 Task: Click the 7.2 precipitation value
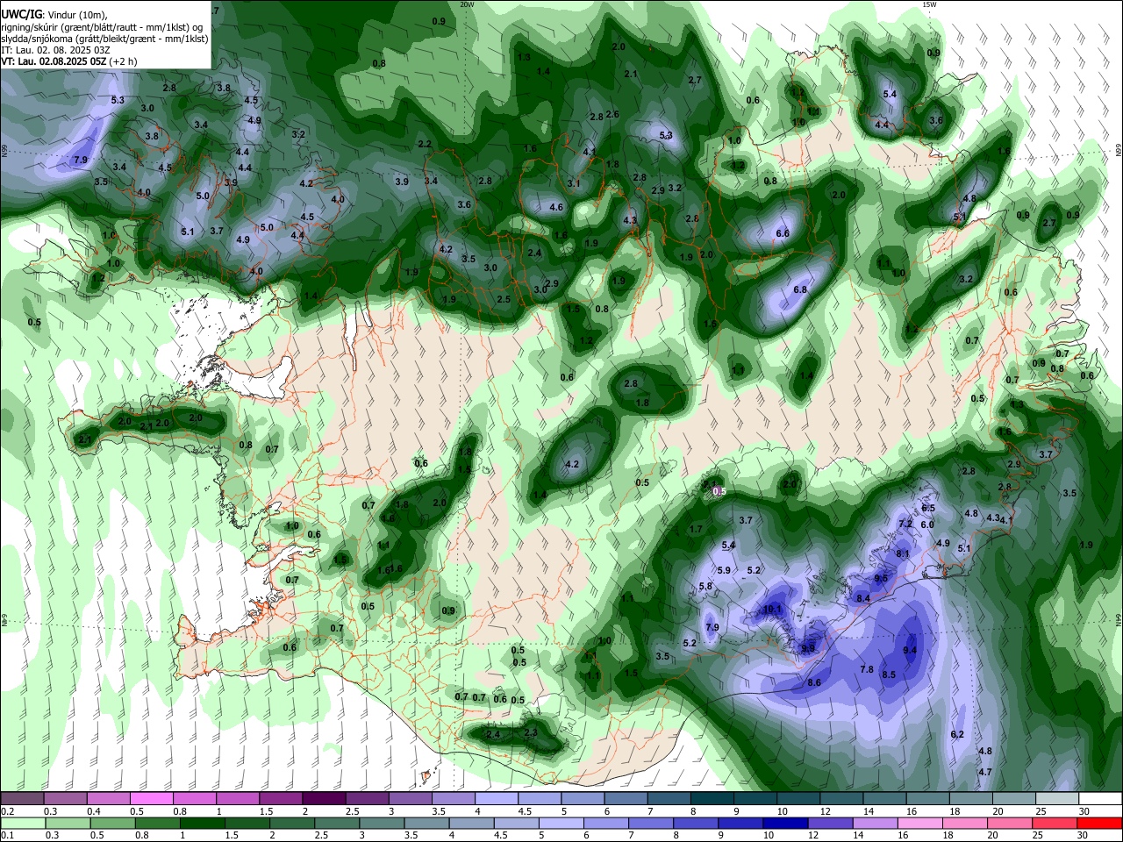click(x=906, y=524)
